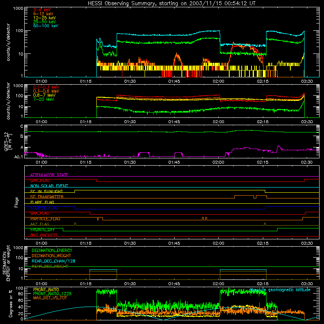Pick the FLARE_FLAG label
The width and height of the screenshot is (324, 324).
(x=42, y=202)
